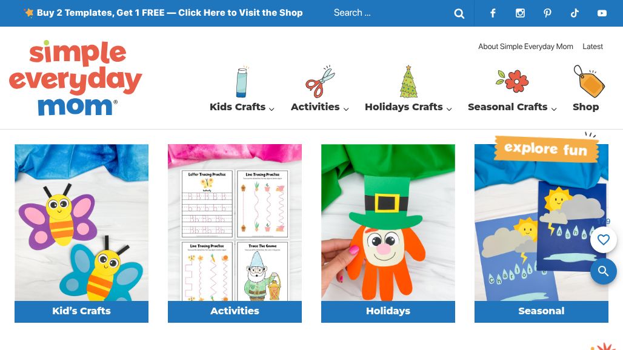The height and width of the screenshot is (350, 623).
Task: Select the Latest menu item
Action: pyautogui.click(x=593, y=47)
